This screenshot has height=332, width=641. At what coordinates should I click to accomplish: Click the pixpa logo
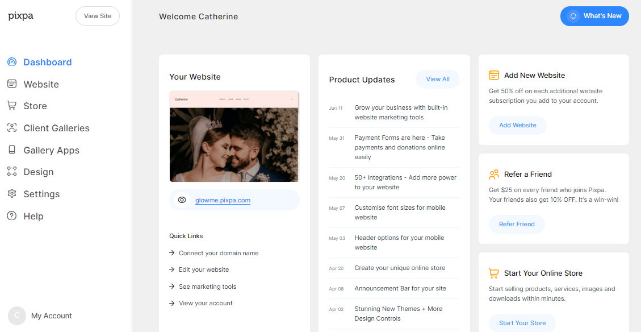20,16
